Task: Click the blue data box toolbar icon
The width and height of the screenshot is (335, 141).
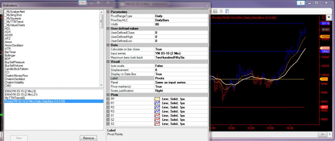Action: point(227,11)
